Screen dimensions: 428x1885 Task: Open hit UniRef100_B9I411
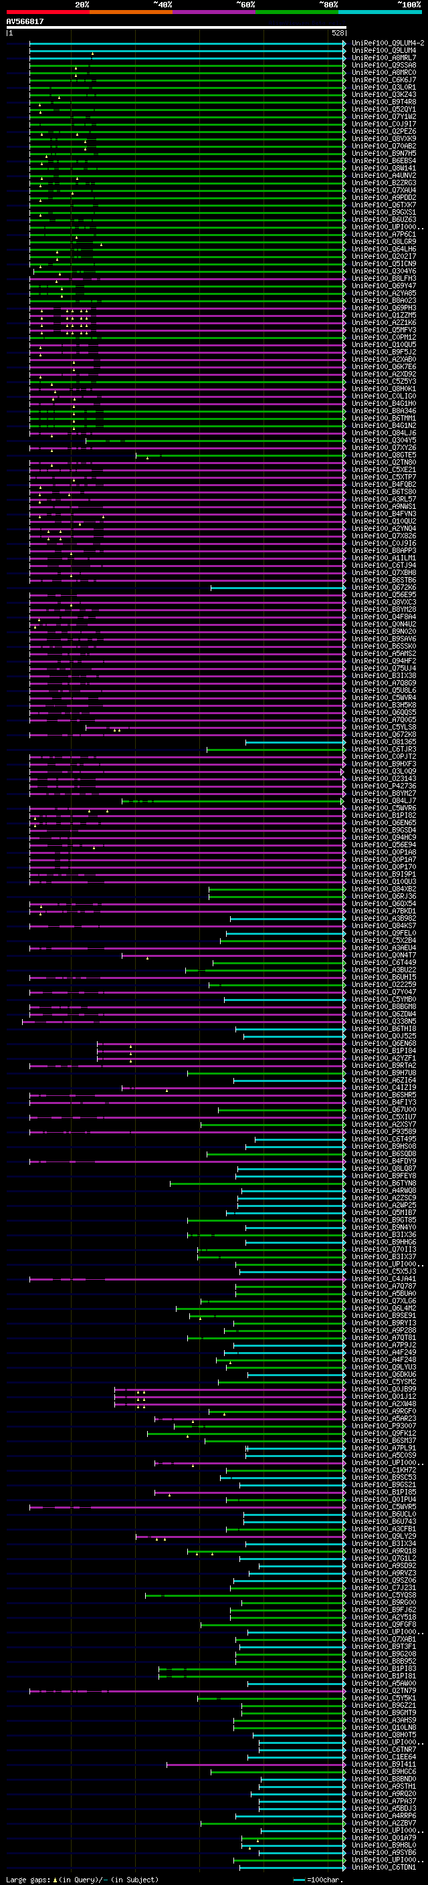click(x=383, y=1764)
